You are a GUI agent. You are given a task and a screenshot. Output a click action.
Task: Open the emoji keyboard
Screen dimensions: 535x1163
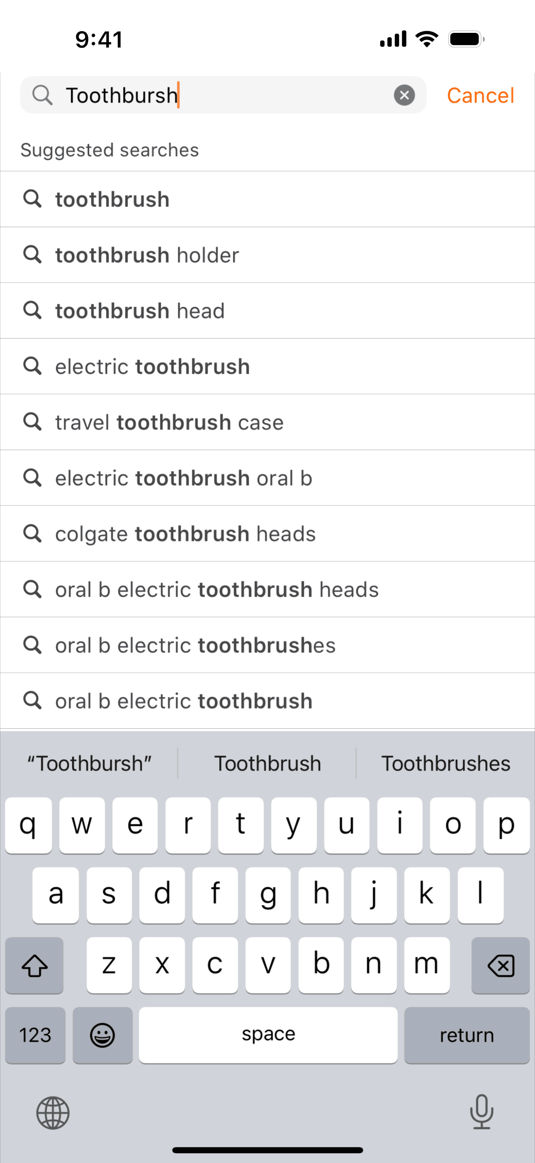103,1035
